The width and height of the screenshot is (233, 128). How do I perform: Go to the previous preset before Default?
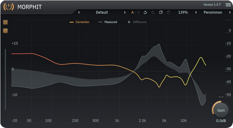tap(79, 12)
